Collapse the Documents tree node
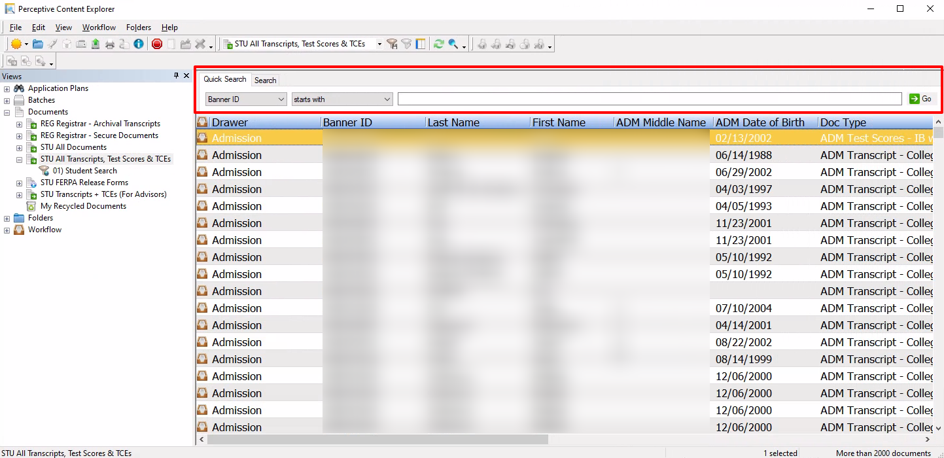Viewport: 944px width, 458px height. pyautogui.click(x=7, y=113)
